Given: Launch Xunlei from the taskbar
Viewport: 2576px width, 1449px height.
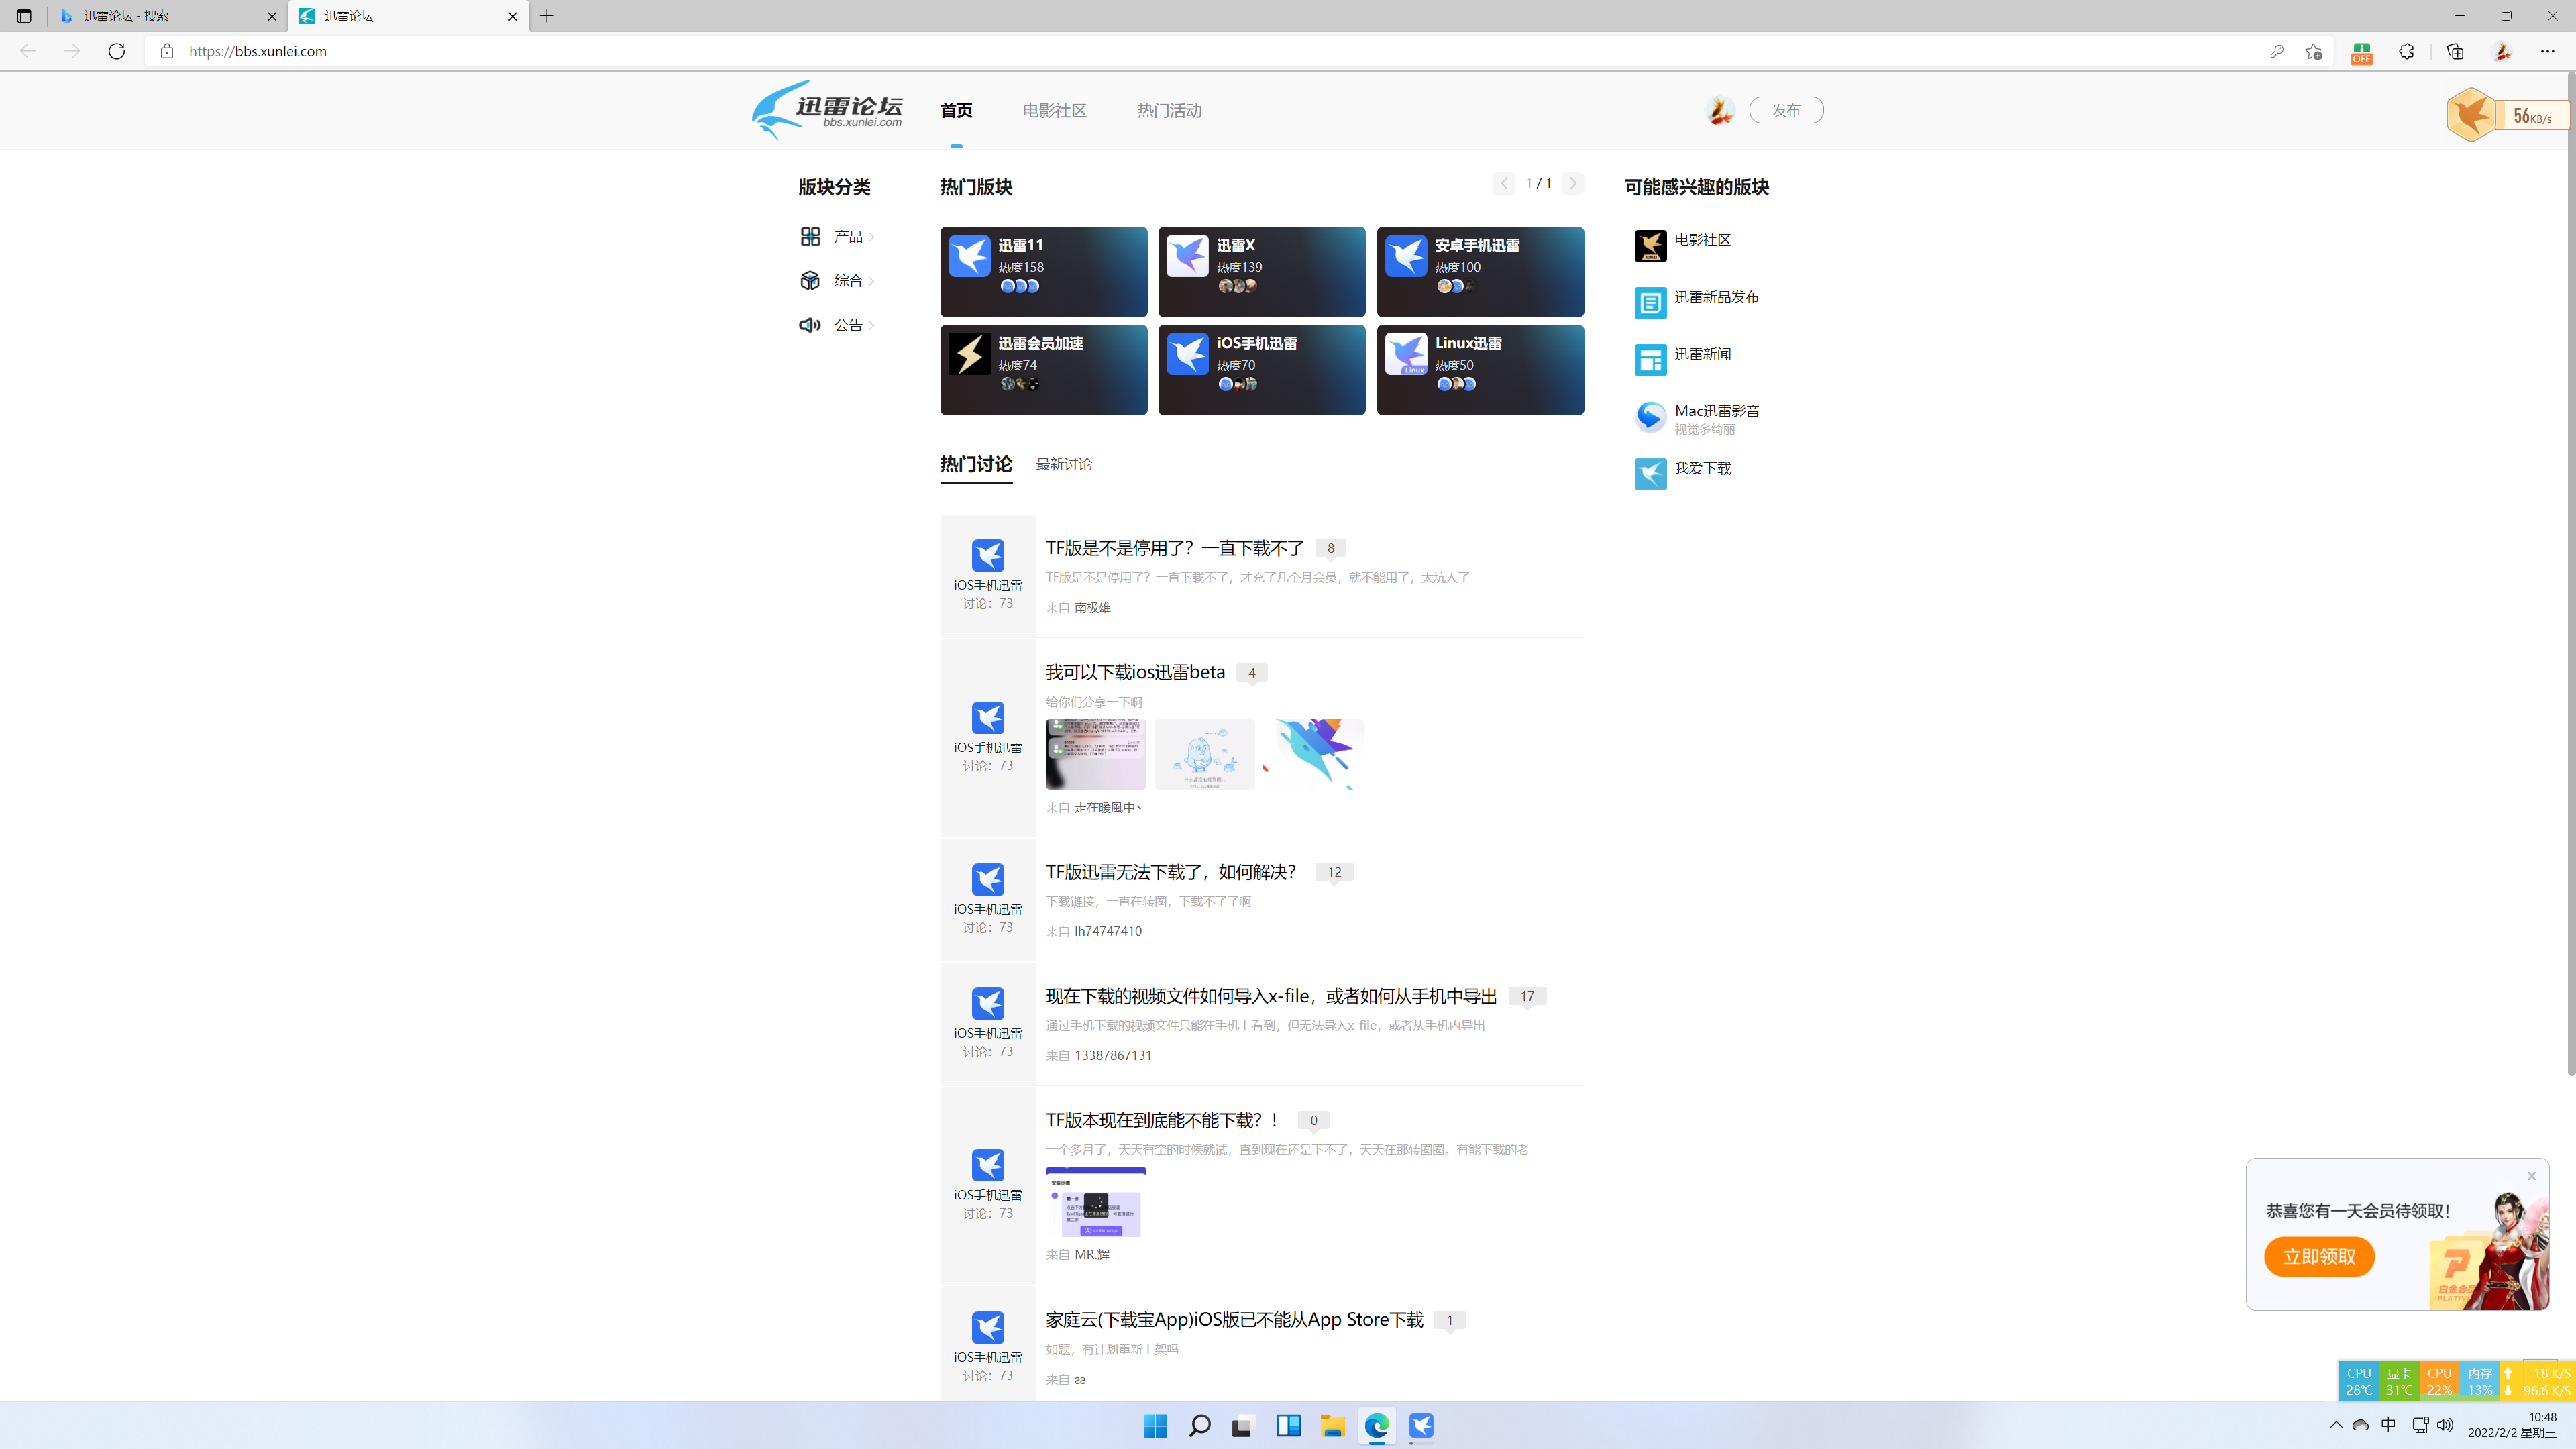Looking at the screenshot, I should tap(1421, 1426).
